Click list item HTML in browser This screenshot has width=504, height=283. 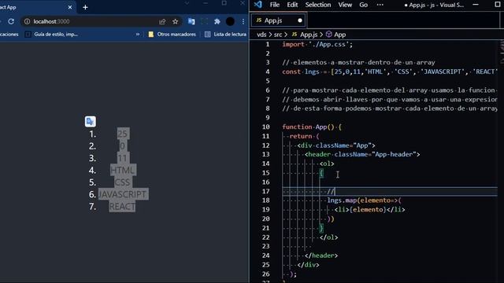pyautogui.click(x=123, y=170)
